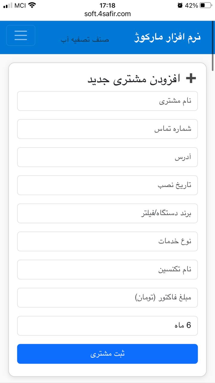This screenshot has width=215, height=383.
Task: Click the plus icon beside افزودن مشتری جدید
Action: tap(191, 78)
